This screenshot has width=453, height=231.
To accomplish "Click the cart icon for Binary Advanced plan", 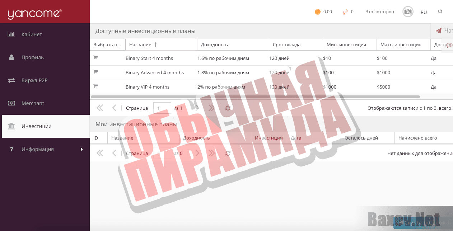I will [x=95, y=72].
